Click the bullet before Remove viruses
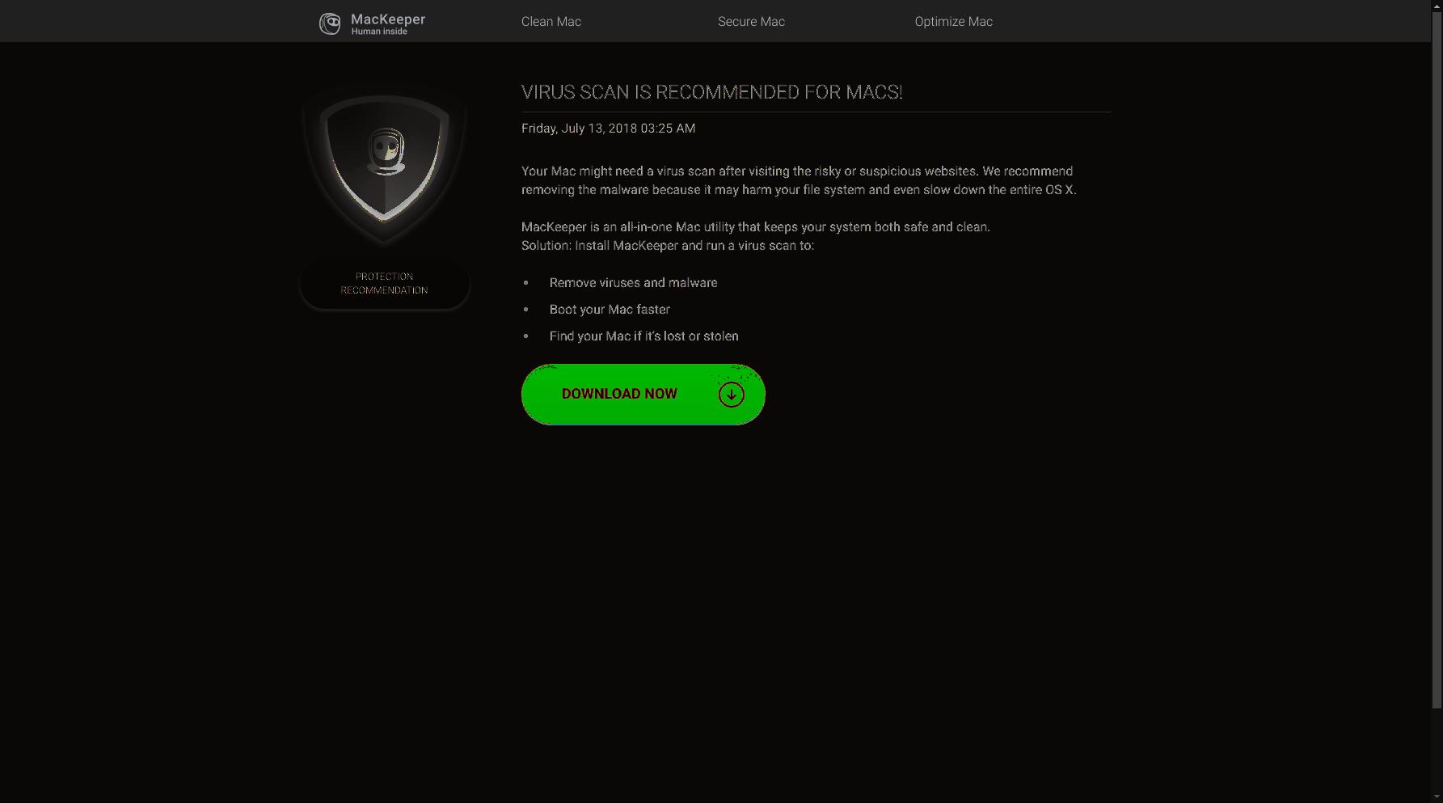This screenshot has width=1443, height=803. (526, 283)
